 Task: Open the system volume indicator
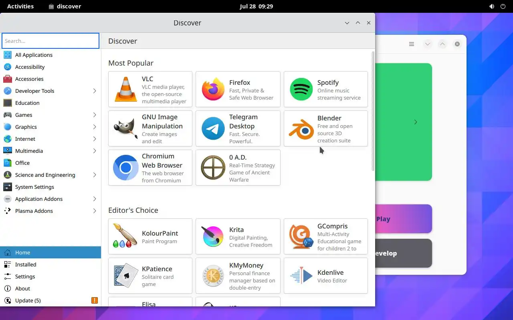tap(492, 6)
